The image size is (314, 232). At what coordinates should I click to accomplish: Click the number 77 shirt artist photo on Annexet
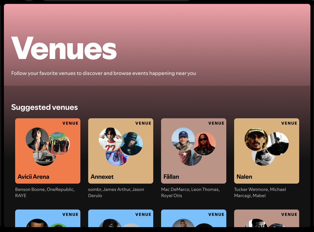[110, 139]
